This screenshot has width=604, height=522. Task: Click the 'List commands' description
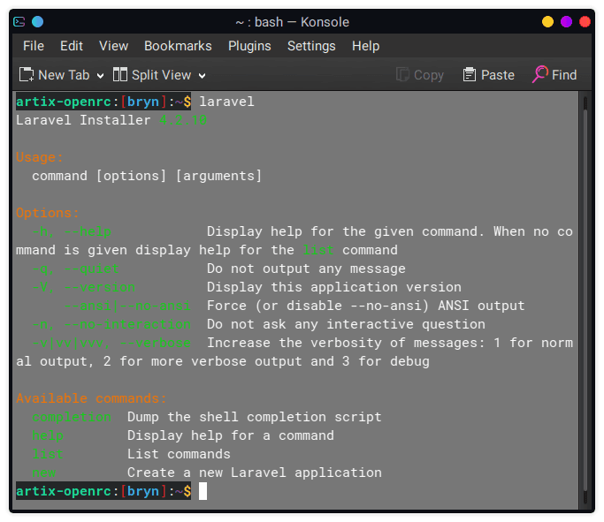pos(179,454)
